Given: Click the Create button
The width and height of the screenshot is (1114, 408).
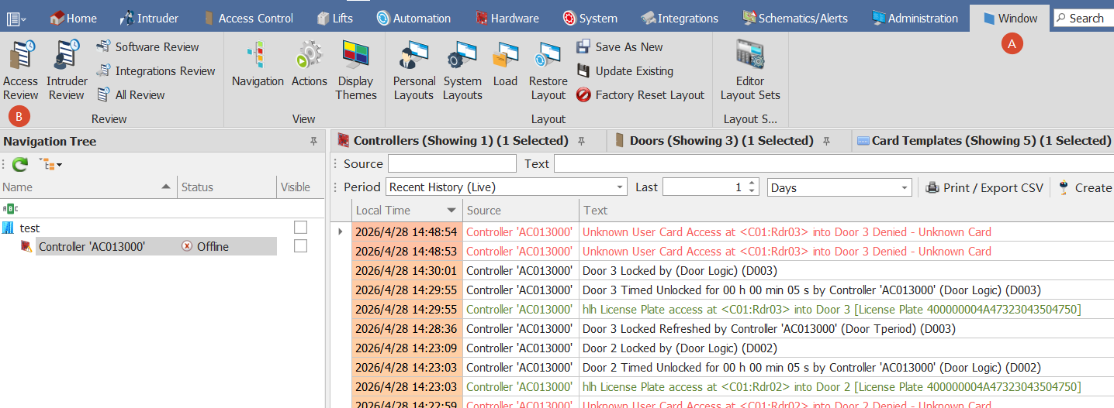Looking at the screenshot, I should pos(1085,187).
